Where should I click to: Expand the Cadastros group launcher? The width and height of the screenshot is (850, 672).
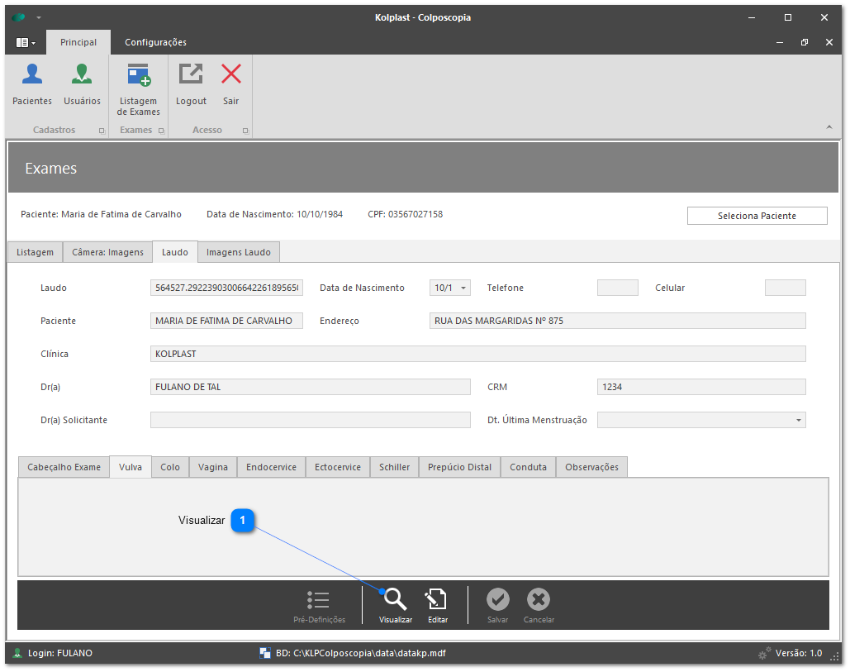(x=102, y=131)
